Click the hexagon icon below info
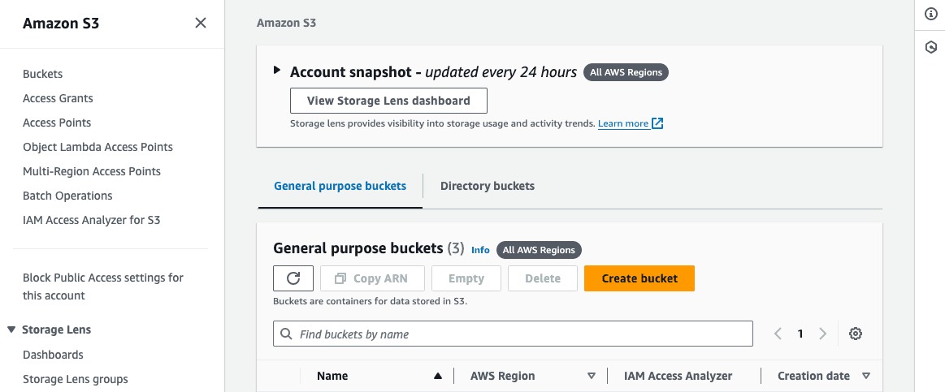The width and height of the screenshot is (945, 392). [x=931, y=47]
